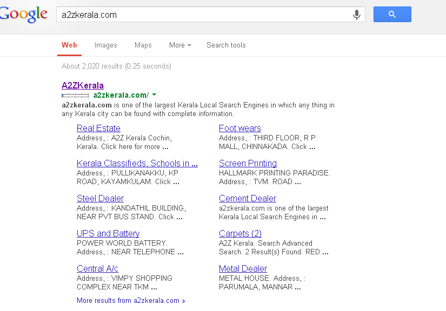This screenshot has height=311, width=446.
Task: Open the UPS and Battery sitelink
Action: (108, 233)
